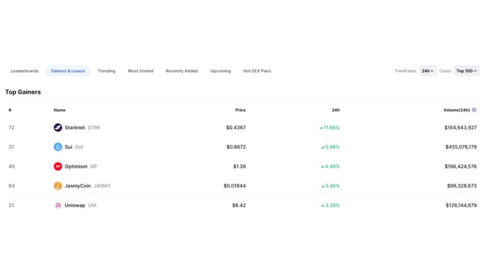Viewport: 492px width, 277px height.
Task: Click Uniswap's 3.39% gain value
Action: pos(330,205)
